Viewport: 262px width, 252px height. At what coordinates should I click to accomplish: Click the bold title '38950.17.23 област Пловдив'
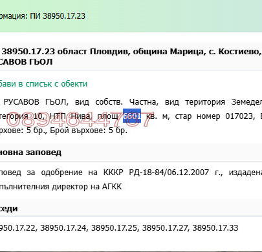point(66,52)
